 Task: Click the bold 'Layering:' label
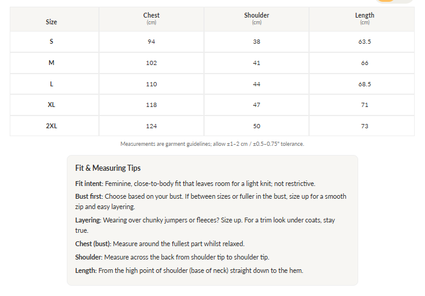(x=88, y=219)
